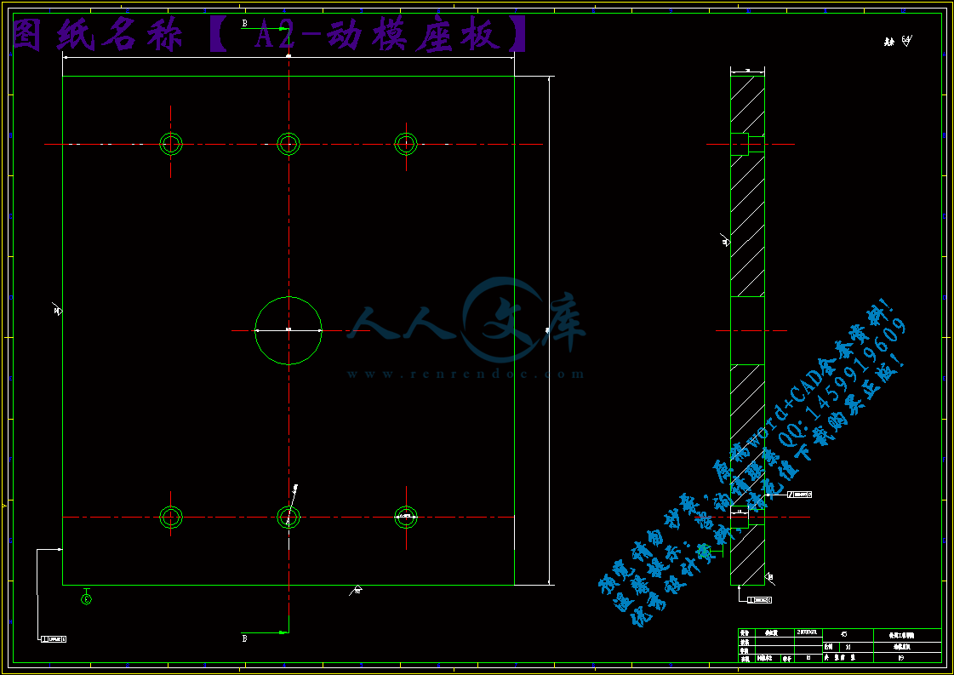Select the large central circle
954x675 pixels.
[288, 330]
